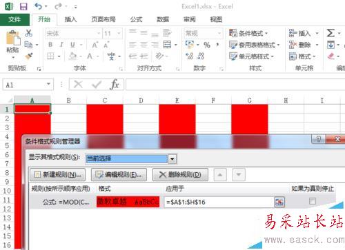Decrease the decimal places

201,56
